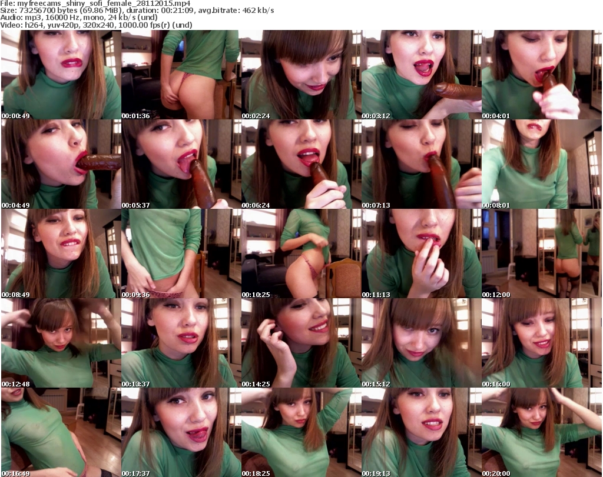Select the thumbnail stamped 00:18:25
The height and width of the screenshot is (477, 603).
pos(301,432)
